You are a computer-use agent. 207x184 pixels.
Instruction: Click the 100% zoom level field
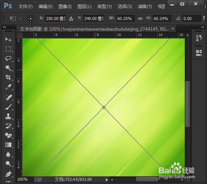pyautogui.click(x=23, y=180)
